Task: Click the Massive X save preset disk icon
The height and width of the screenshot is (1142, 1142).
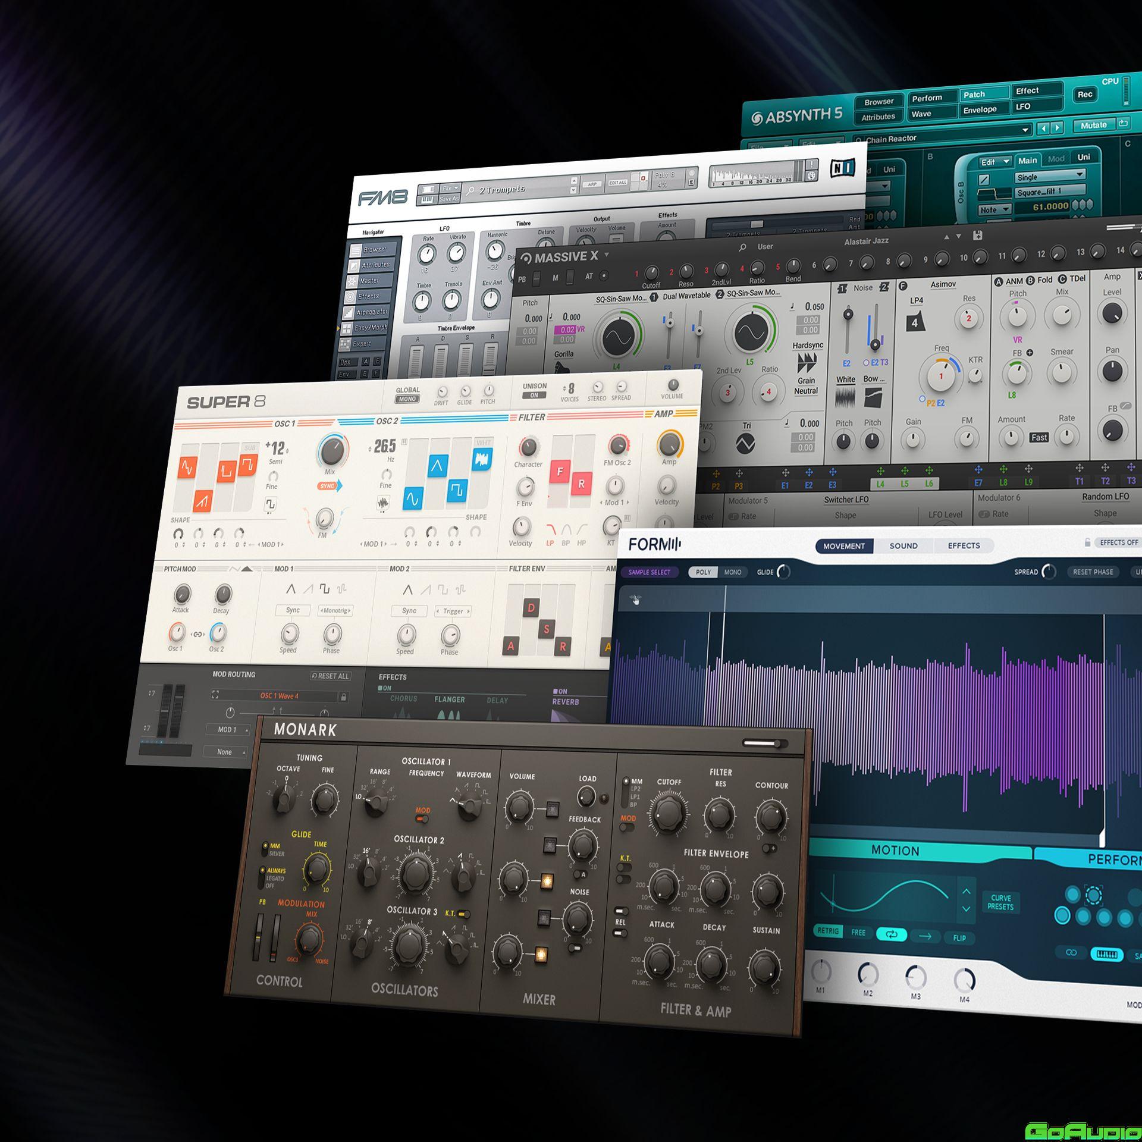Action: click(x=977, y=235)
